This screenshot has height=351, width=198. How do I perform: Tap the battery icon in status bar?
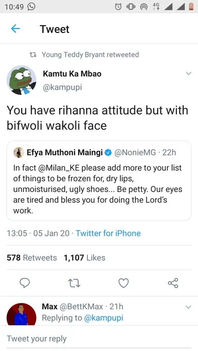(x=191, y=7)
